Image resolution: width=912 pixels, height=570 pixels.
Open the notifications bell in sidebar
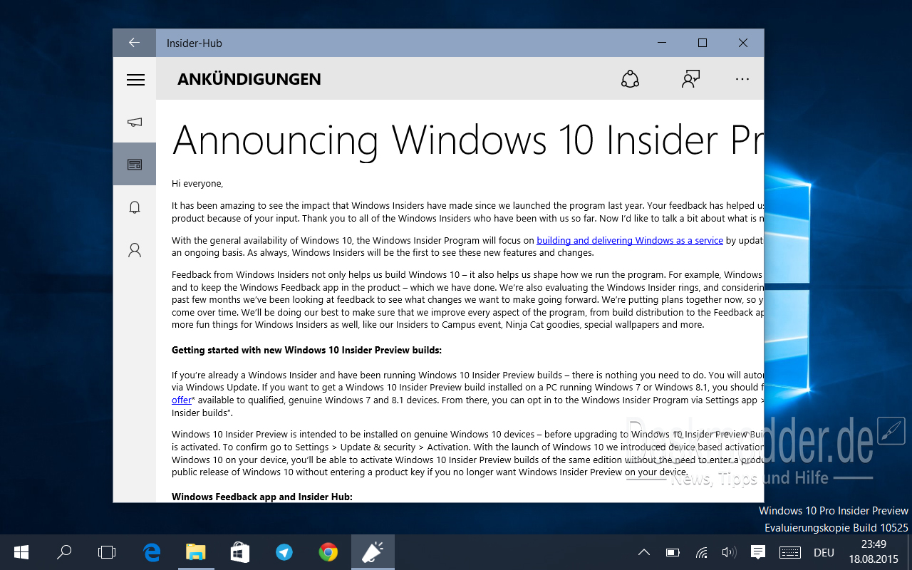click(135, 207)
